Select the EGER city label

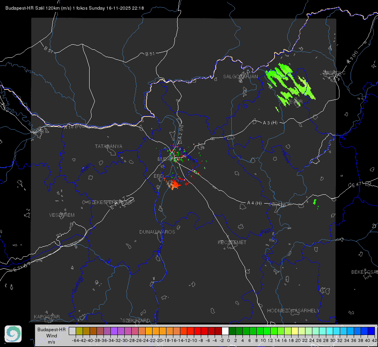(295, 102)
